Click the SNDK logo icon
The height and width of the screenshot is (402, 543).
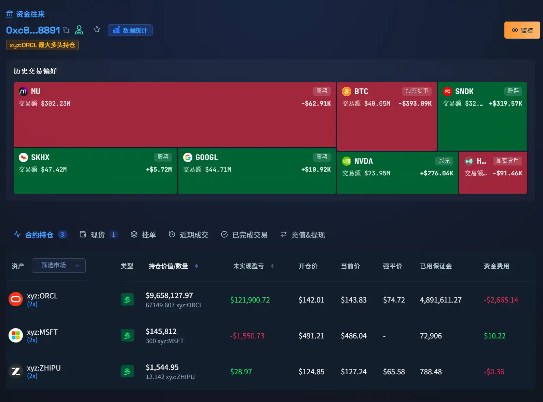tap(447, 91)
